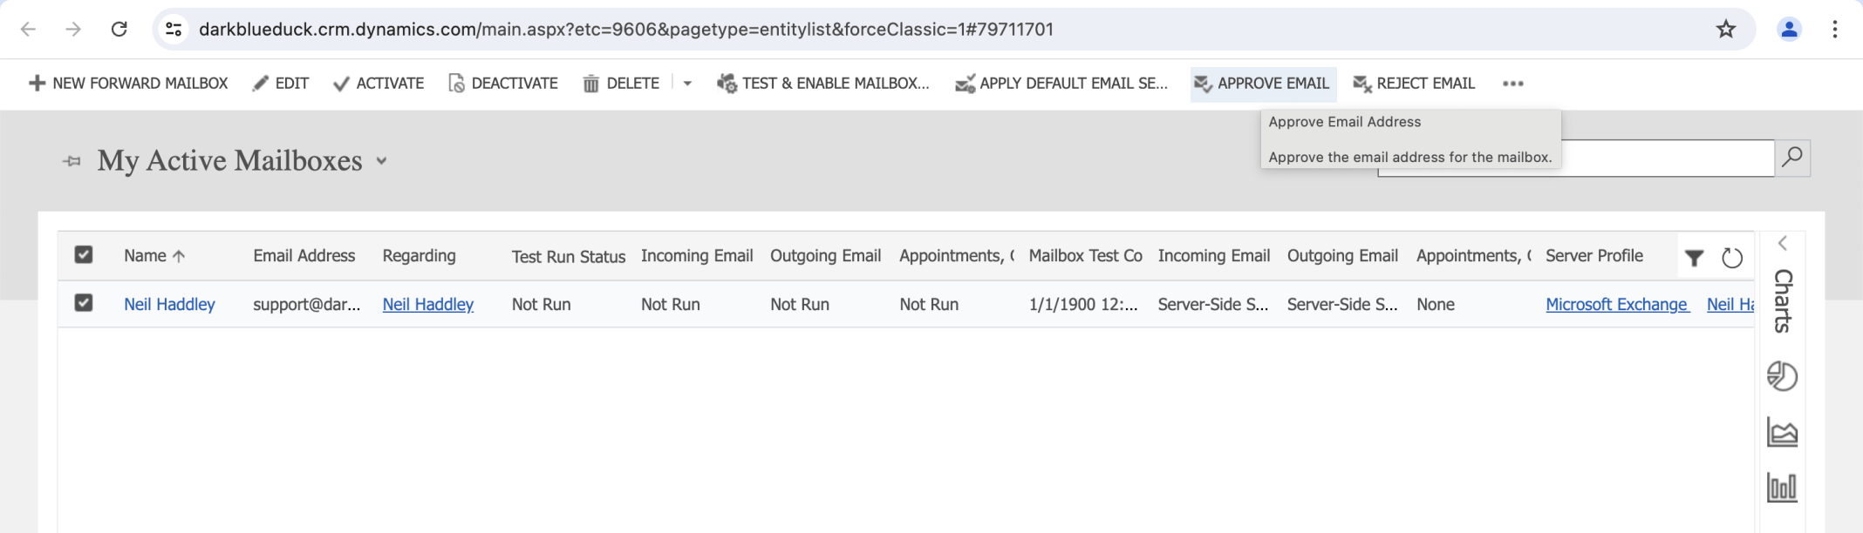Click the Delete trash command
The width and height of the screenshot is (1863, 533).
[x=621, y=84]
